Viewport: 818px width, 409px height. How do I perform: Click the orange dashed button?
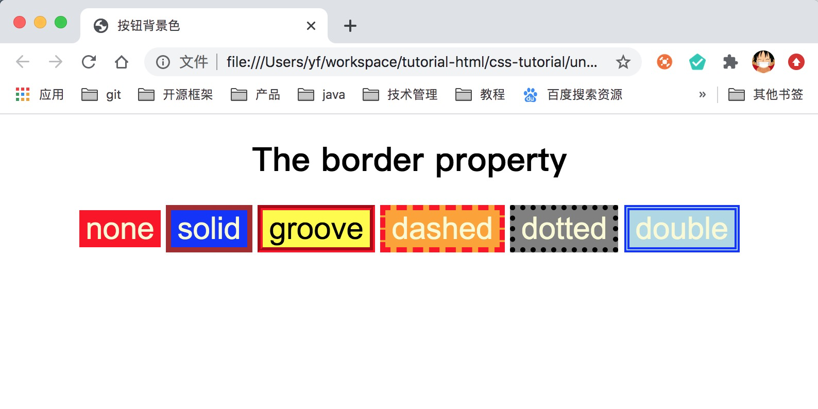click(x=442, y=229)
